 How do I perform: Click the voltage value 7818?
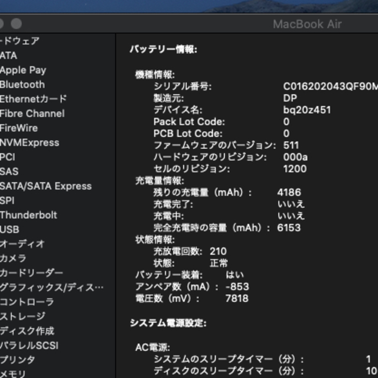[237, 298]
